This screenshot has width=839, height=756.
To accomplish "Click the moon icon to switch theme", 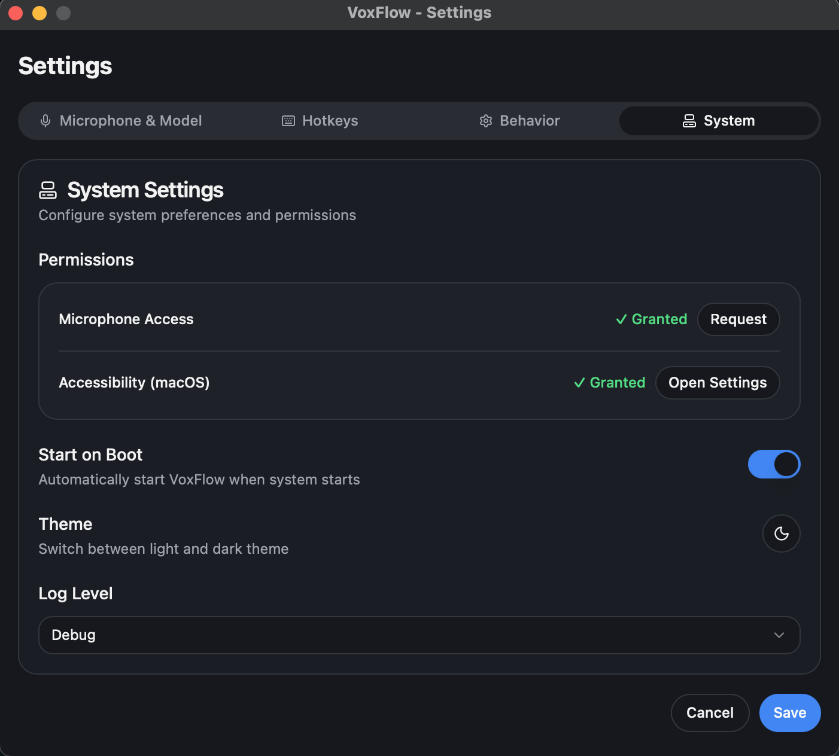I will (x=781, y=534).
